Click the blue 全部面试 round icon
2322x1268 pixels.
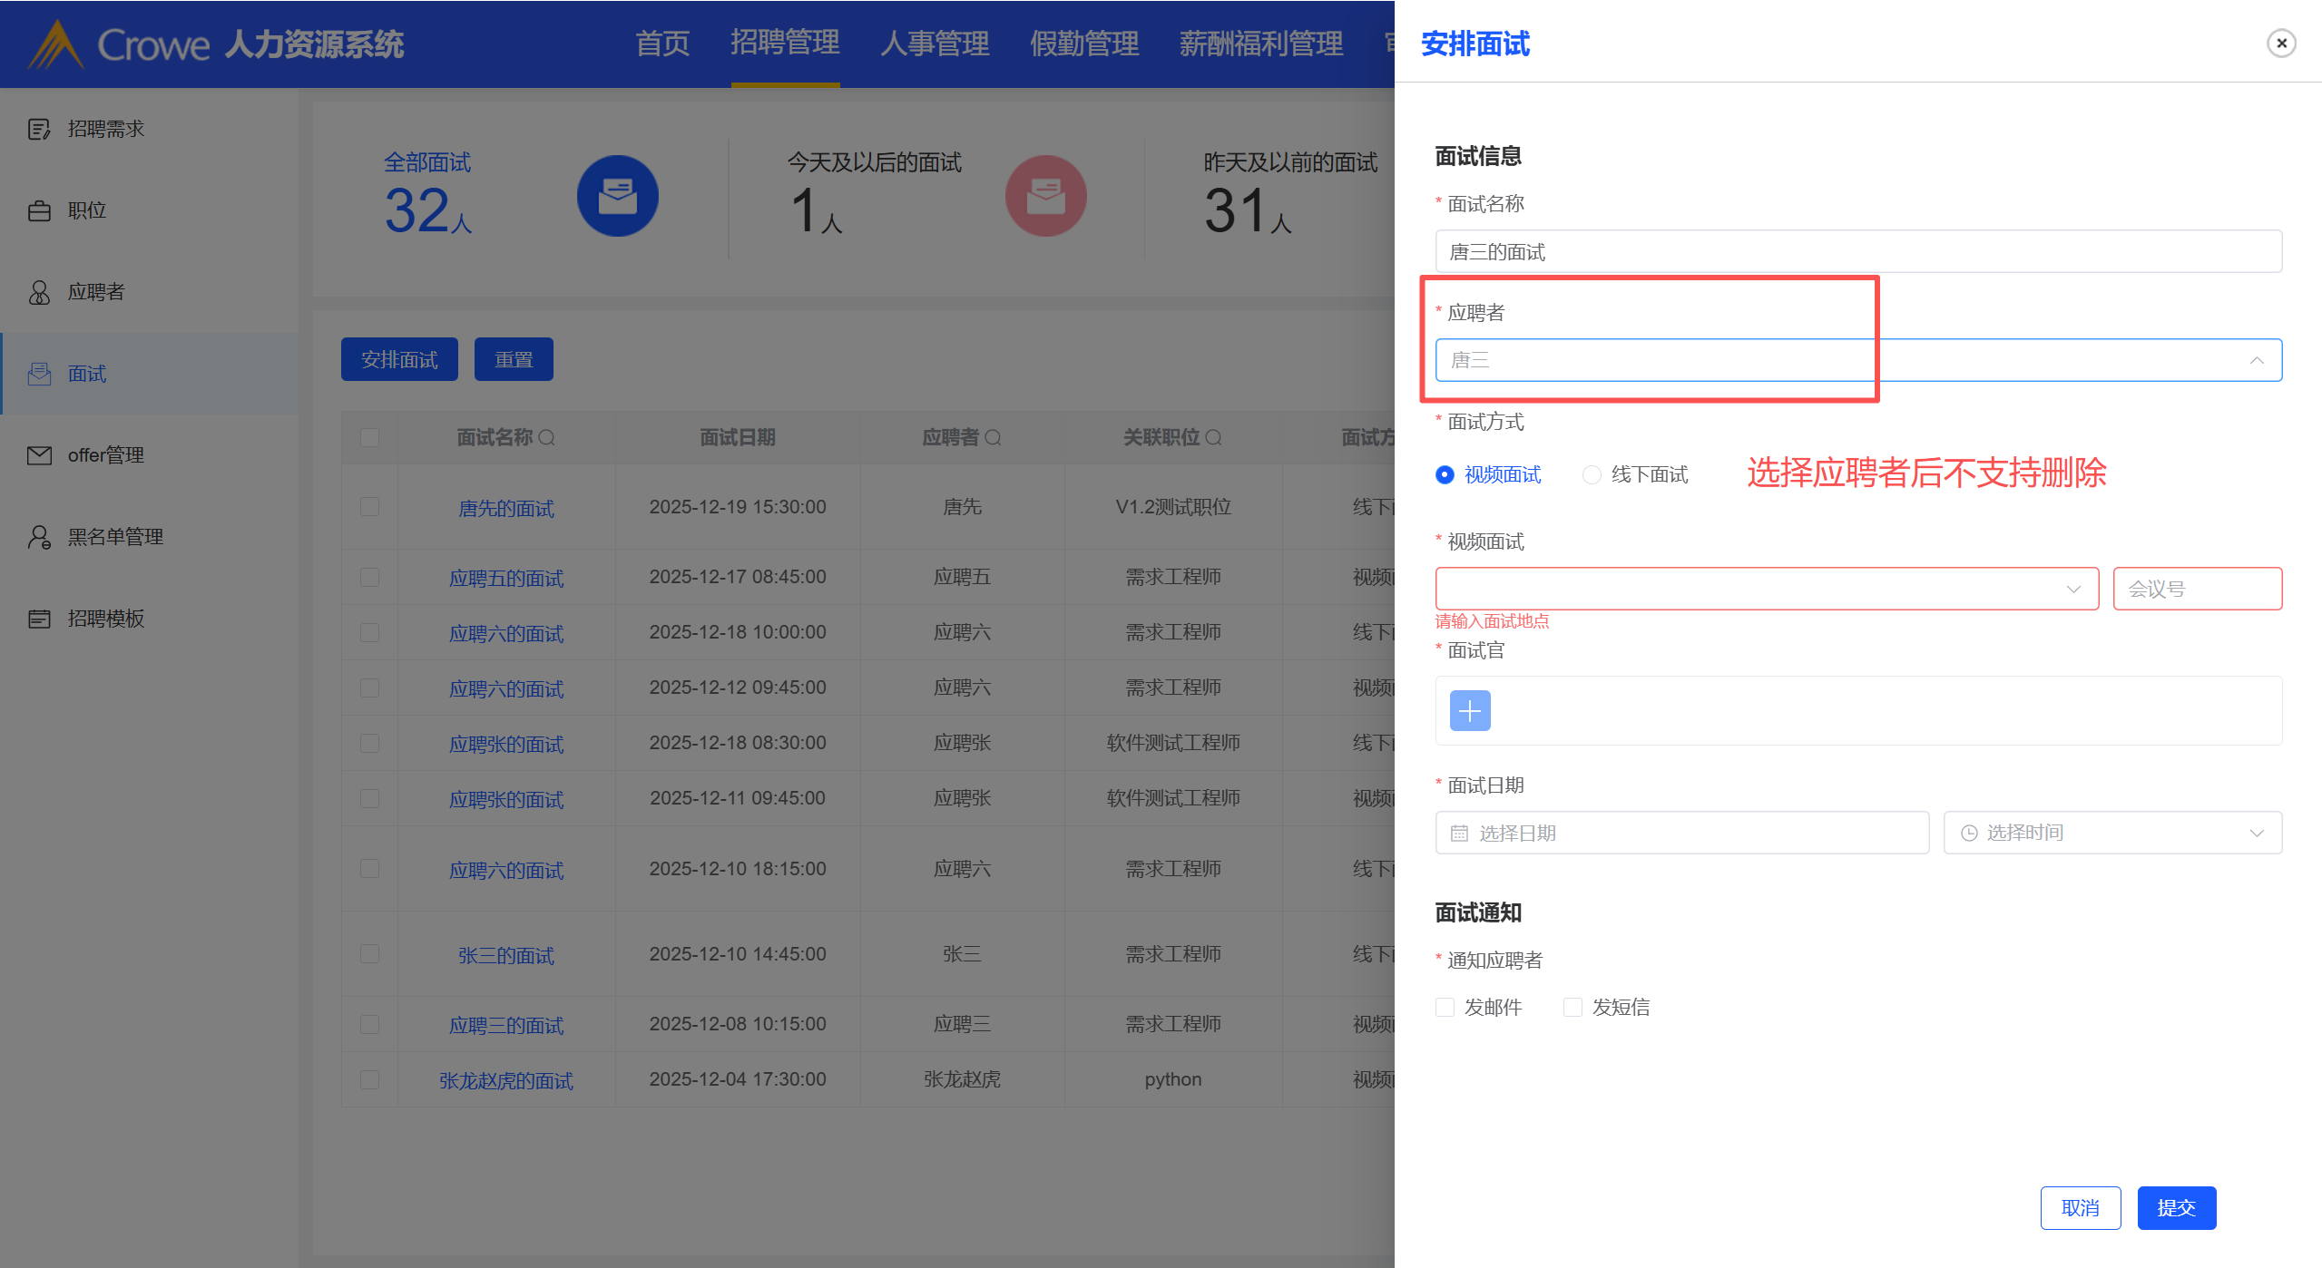point(617,196)
